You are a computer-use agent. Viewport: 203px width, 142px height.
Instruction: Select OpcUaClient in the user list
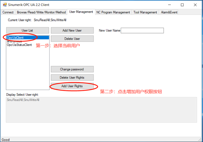[28, 38]
